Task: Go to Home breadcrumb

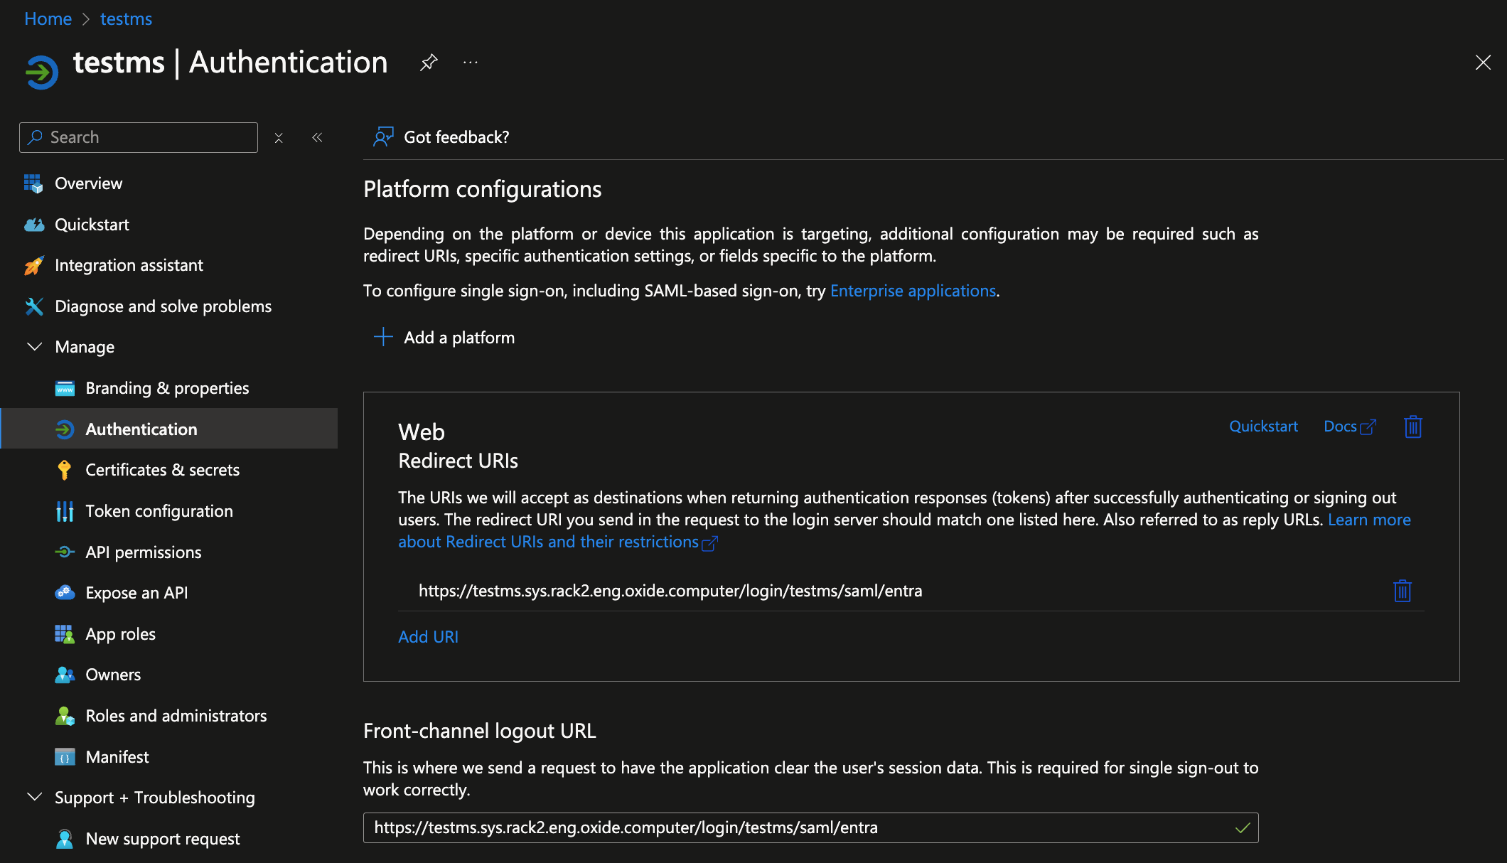Action: 48,19
